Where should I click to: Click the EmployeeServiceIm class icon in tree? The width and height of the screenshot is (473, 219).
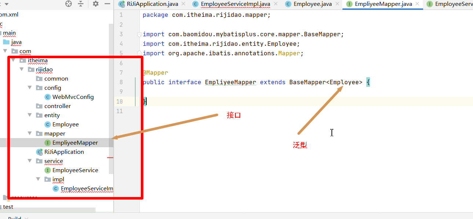coord(56,188)
